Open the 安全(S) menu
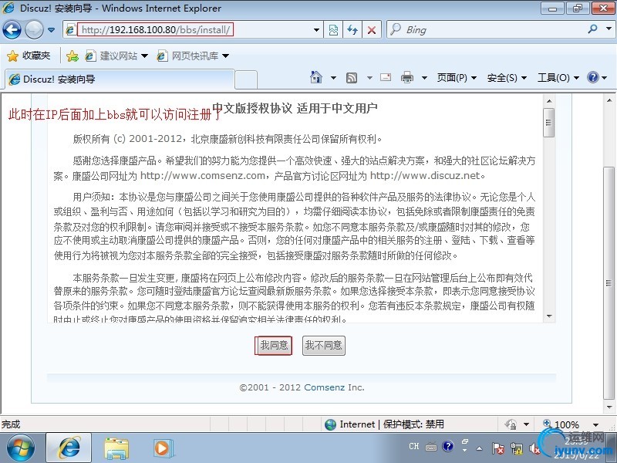 507,78
